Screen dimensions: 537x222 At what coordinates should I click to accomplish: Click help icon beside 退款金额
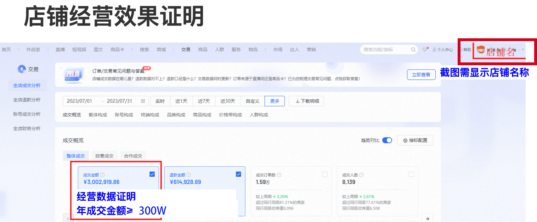pyautogui.click(x=189, y=175)
